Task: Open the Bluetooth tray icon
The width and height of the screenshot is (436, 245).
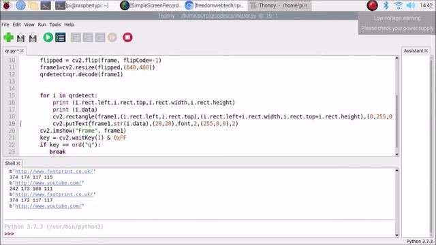Action: coord(386,5)
